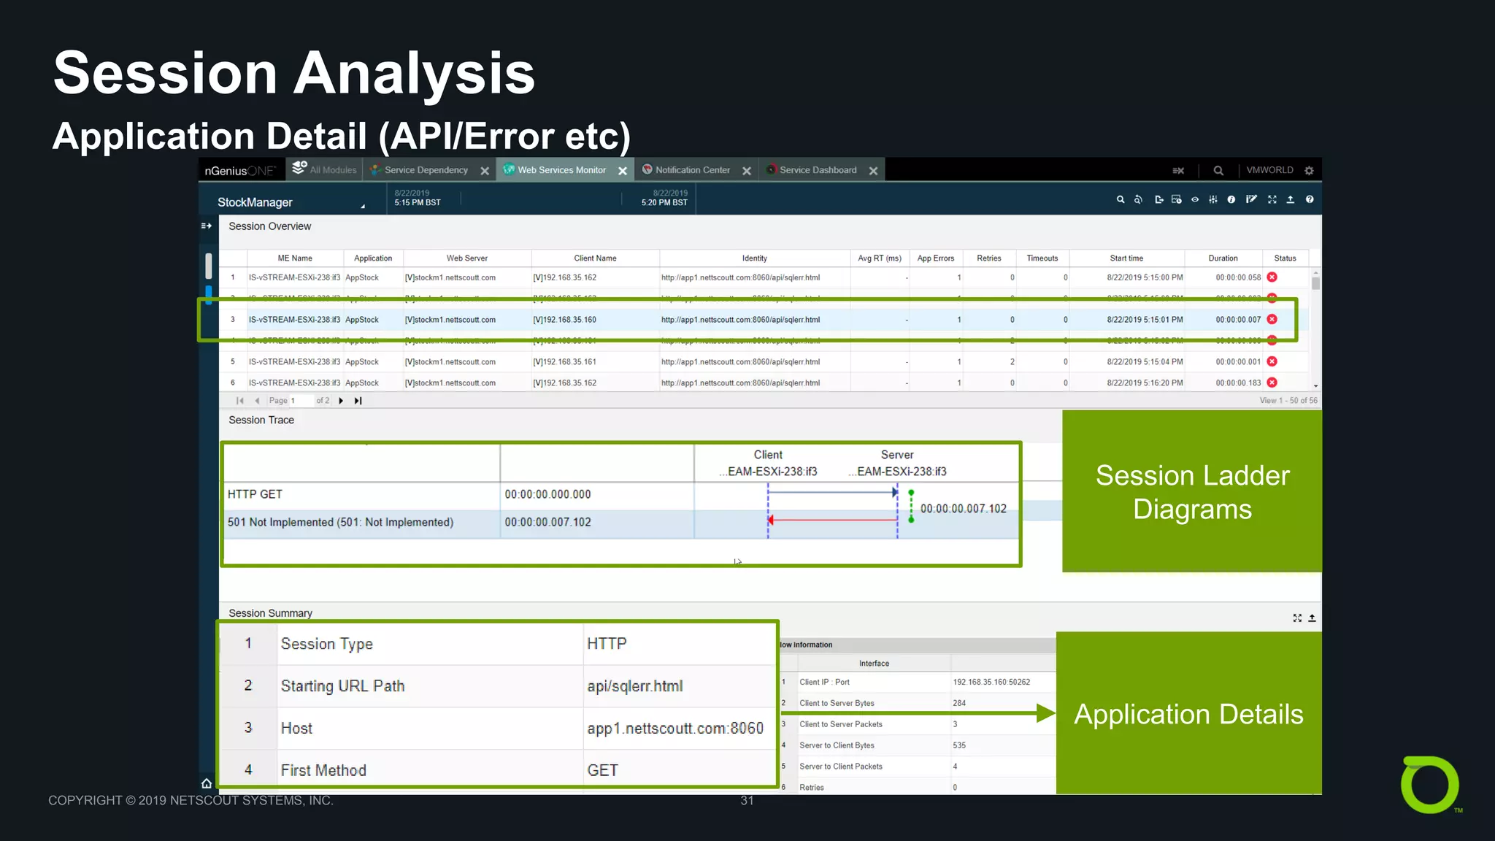
Task: Go to home icon at bottom left
Action: (207, 783)
